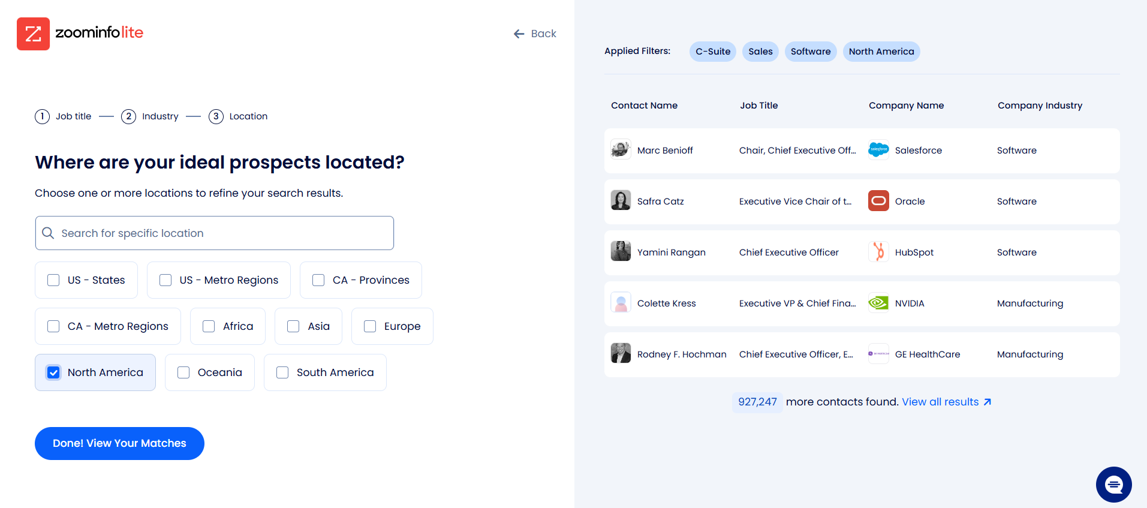Click the search magnifier icon
1147x508 pixels.
click(x=48, y=233)
